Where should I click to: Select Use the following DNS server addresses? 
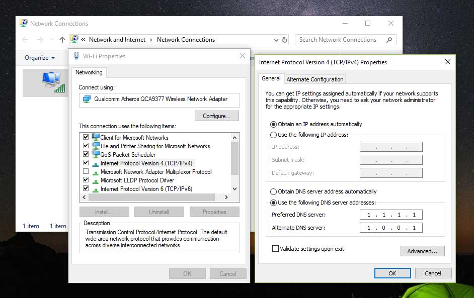tap(273, 203)
